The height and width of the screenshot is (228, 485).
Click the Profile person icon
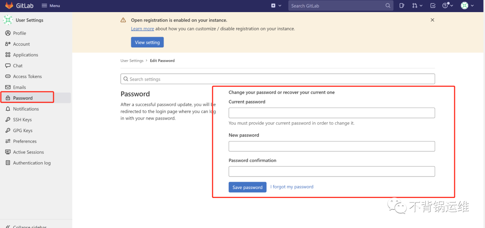tap(8, 33)
